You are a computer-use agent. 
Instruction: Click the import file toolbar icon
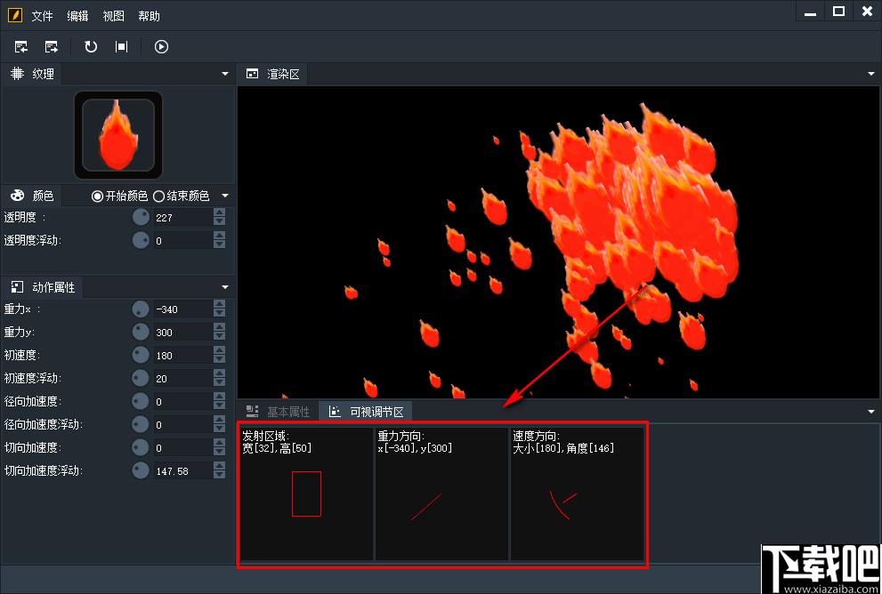click(x=21, y=46)
